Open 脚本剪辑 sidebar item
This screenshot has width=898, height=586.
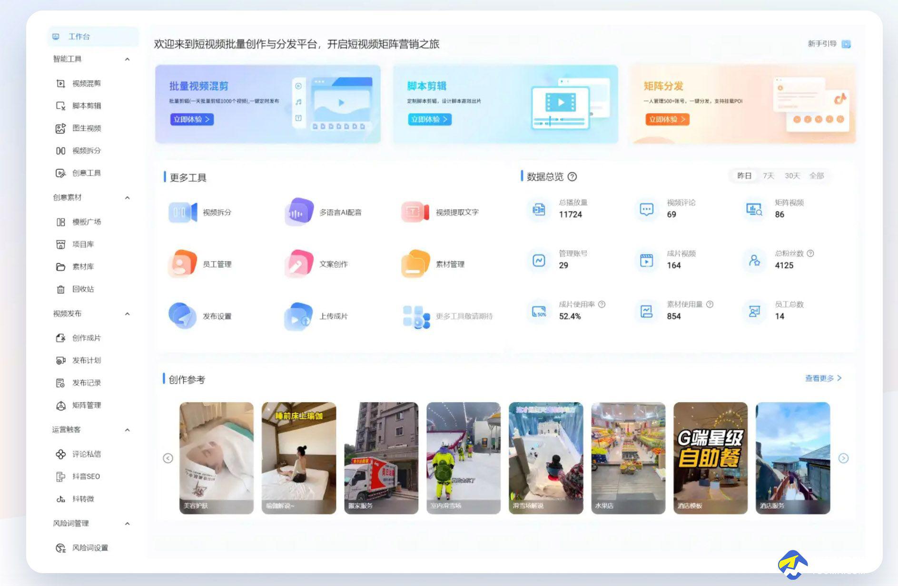[79, 106]
